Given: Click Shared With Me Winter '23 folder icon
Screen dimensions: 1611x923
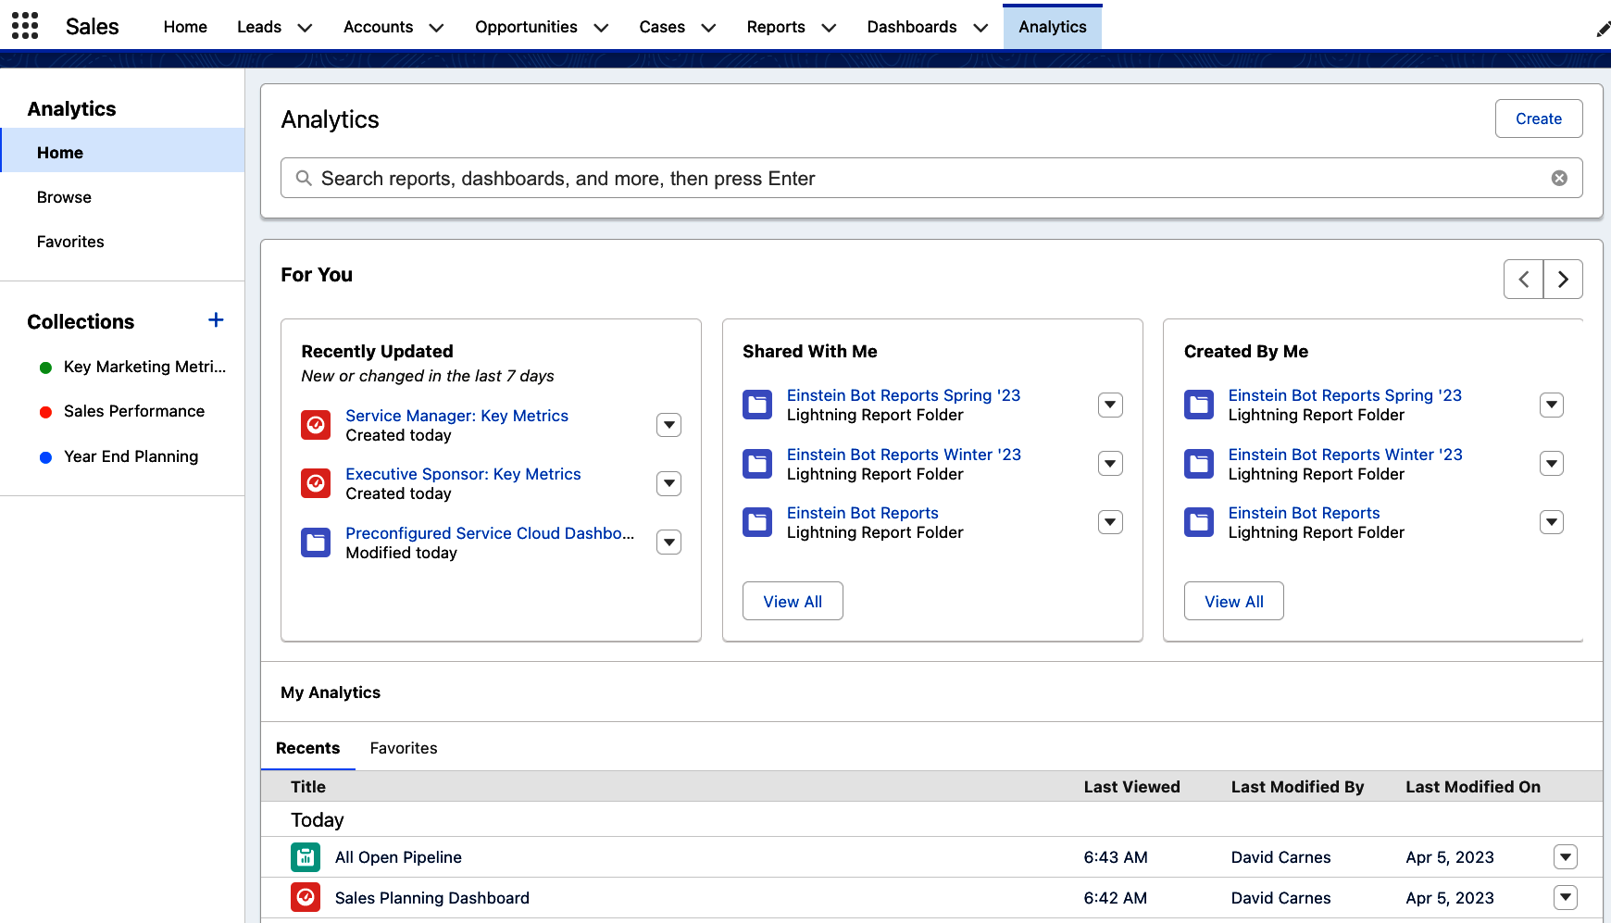Looking at the screenshot, I should (x=757, y=464).
